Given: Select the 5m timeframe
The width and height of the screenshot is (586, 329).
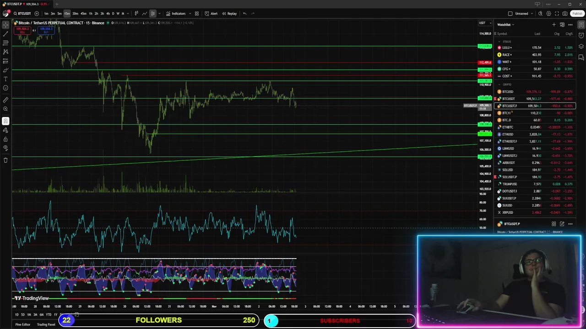Looking at the screenshot, I should click(60, 14).
